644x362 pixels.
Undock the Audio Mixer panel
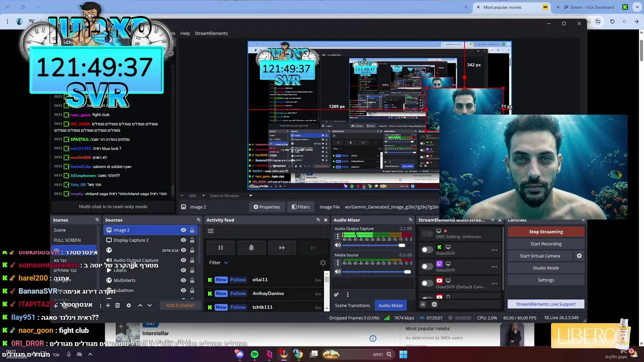point(411,220)
